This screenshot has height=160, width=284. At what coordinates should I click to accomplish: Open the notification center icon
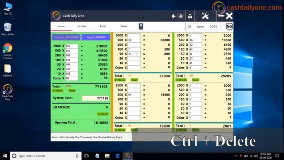pyautogui.click(x=277, y=156)
